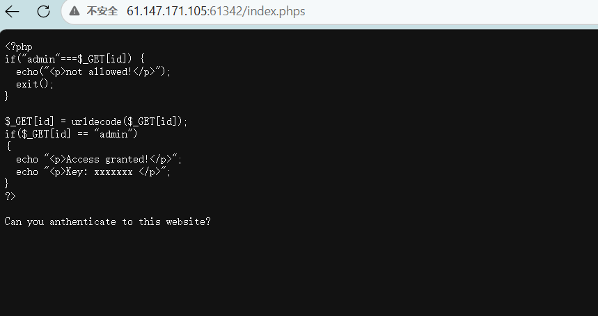Go back to the previous page
The image size is (598, 316).
click(x=13, y=12)
